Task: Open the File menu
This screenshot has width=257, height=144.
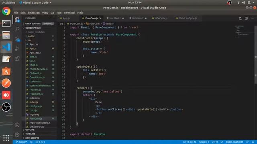Action: pos(16,13)
